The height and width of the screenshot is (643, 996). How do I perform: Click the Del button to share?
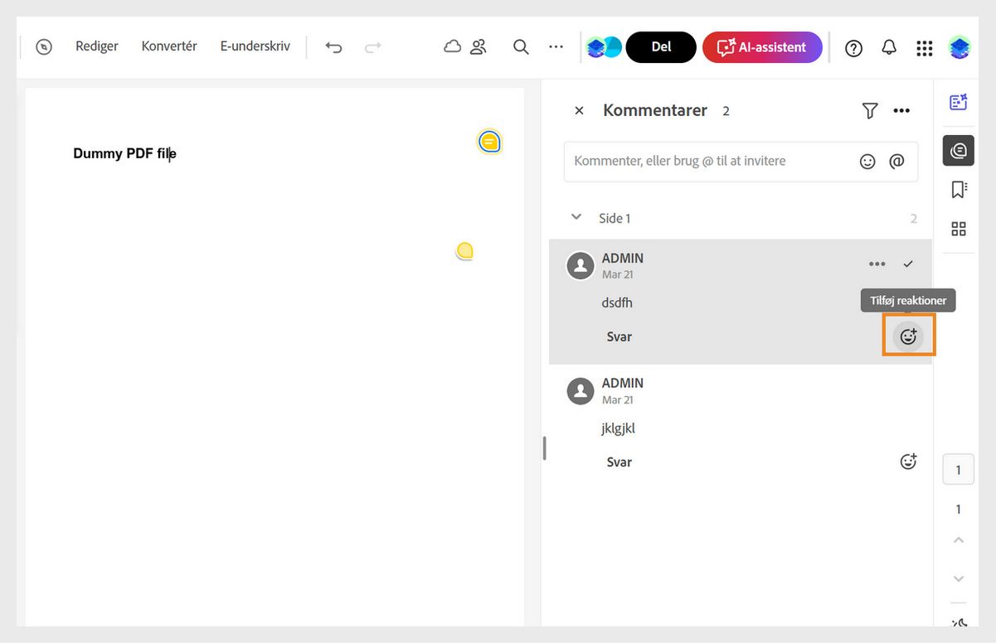tap(660, 47)
